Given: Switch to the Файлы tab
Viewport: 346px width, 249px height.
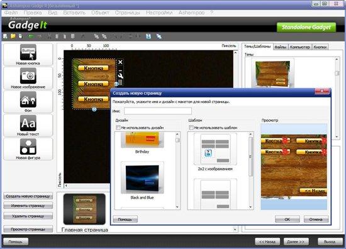Looking at the screenshot, I should tap(281, 47).
